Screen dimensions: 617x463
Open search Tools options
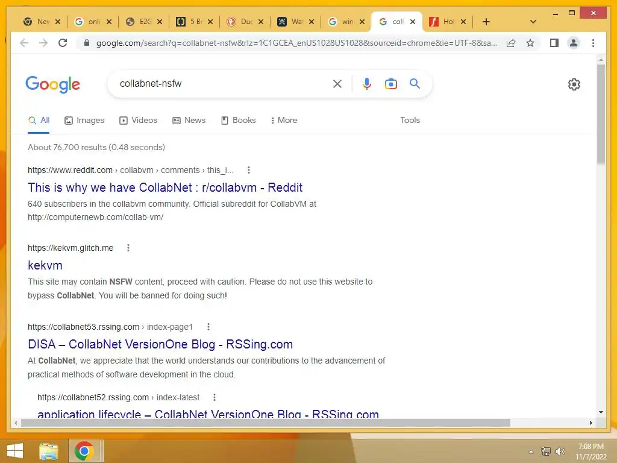point(410,121)
